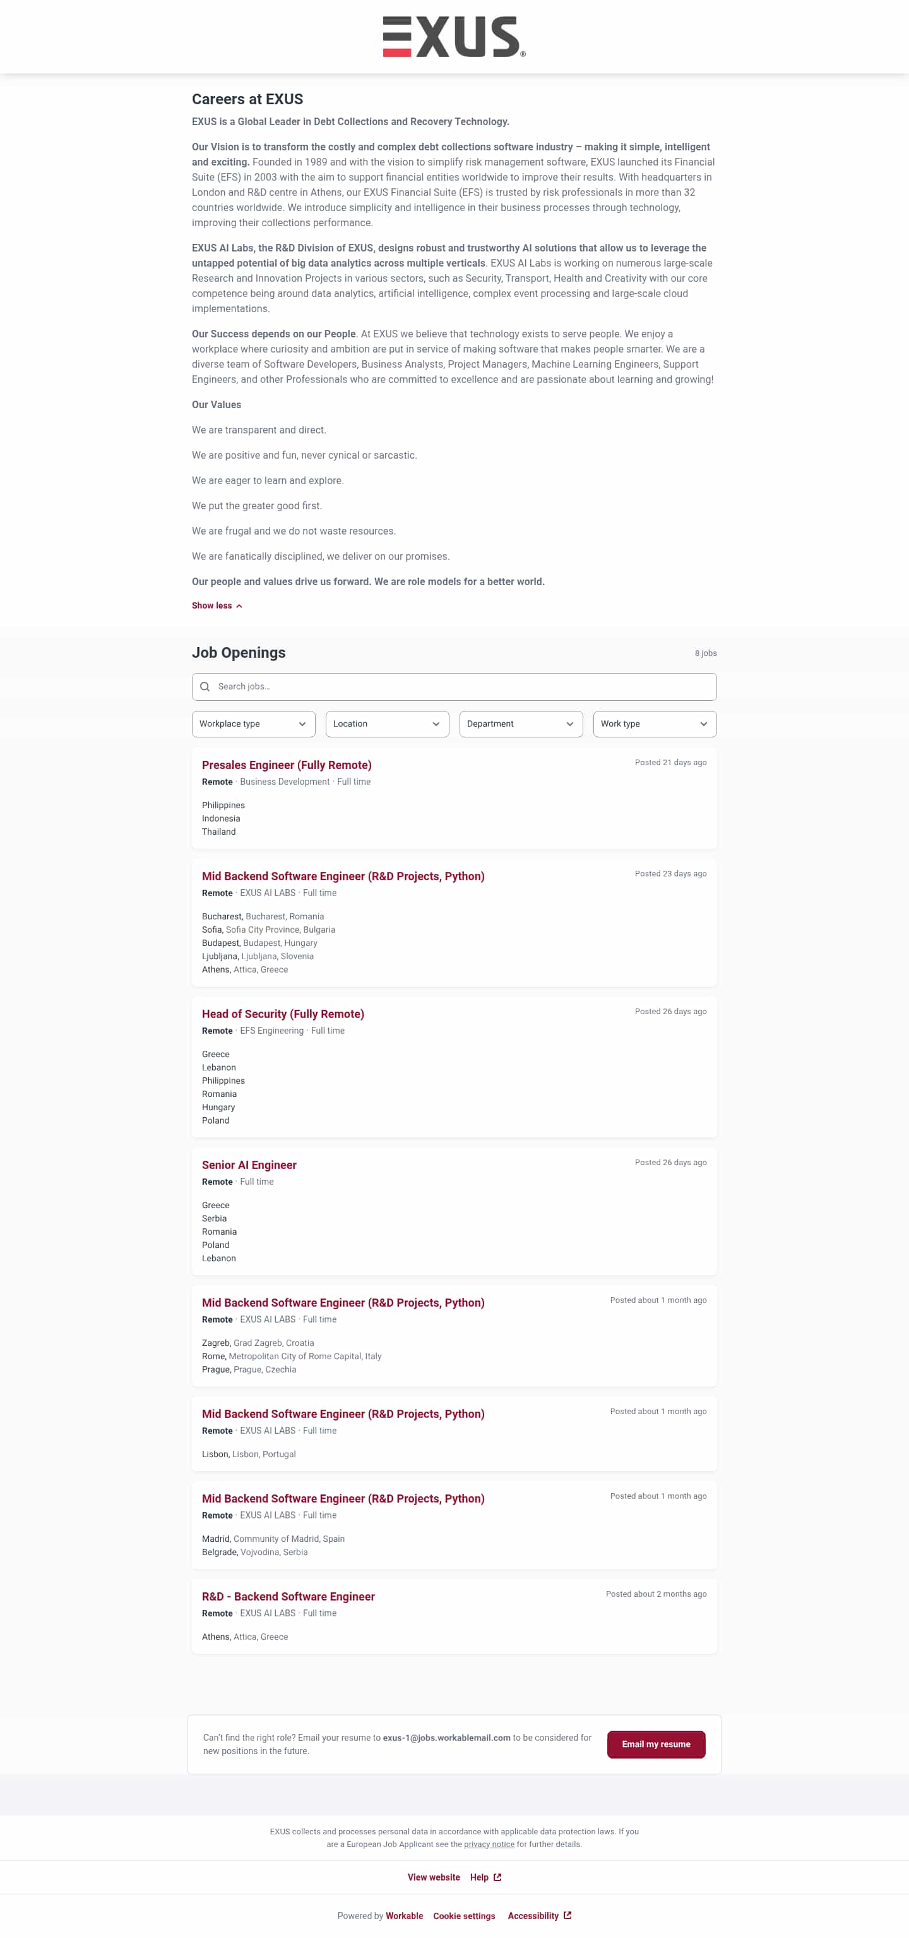
Task: Click the 'Our Values' subheading
Action: pyautogui.click(x=217, y=404)
